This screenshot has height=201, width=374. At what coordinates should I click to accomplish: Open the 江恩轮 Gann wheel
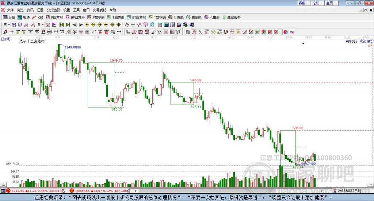(176, 18)
